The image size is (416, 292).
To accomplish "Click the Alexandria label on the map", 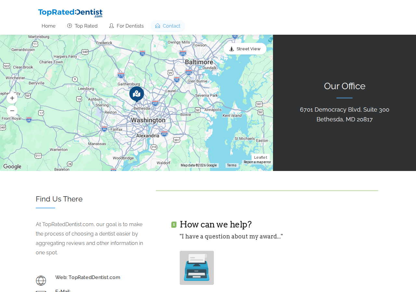I will coord(148,136).
